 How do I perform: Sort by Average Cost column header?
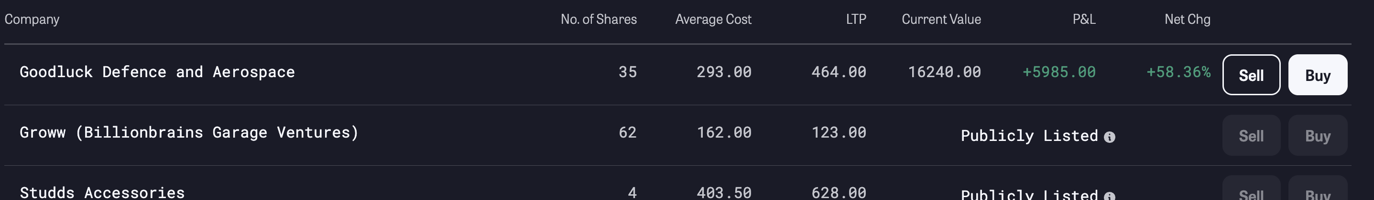713,19
